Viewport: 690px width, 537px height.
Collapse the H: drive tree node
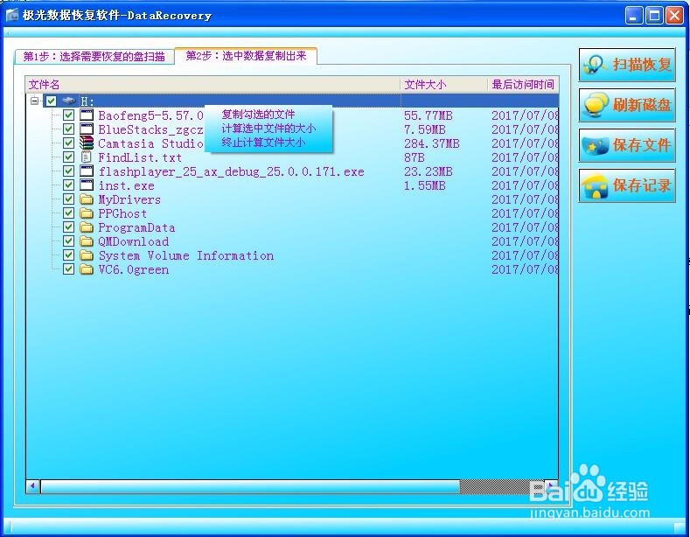(34, 101)
